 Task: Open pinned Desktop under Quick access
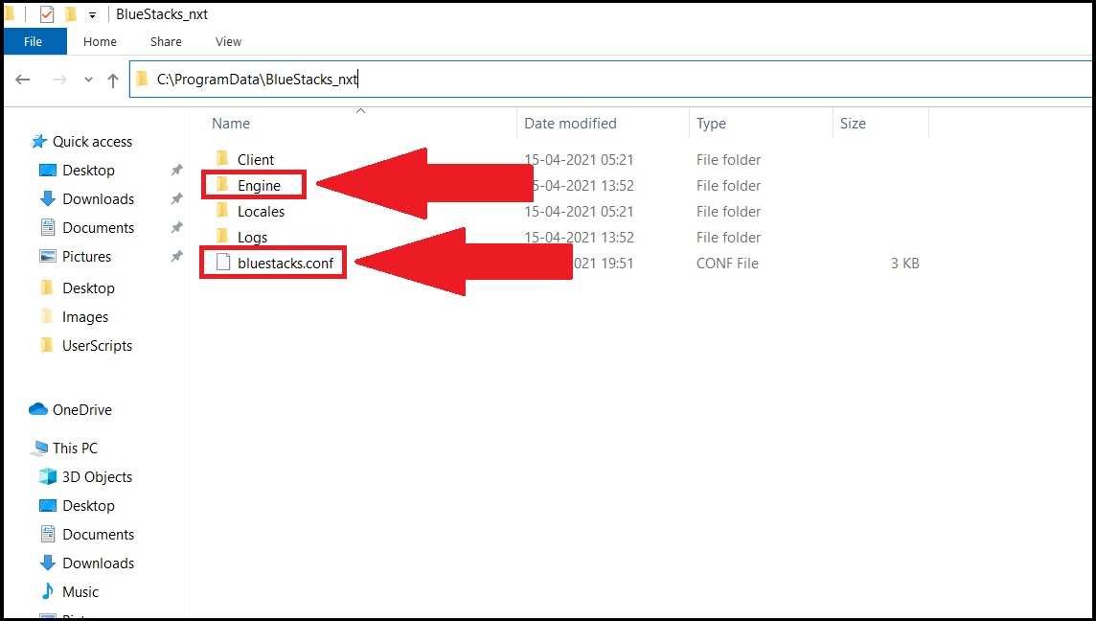[88, 171]
